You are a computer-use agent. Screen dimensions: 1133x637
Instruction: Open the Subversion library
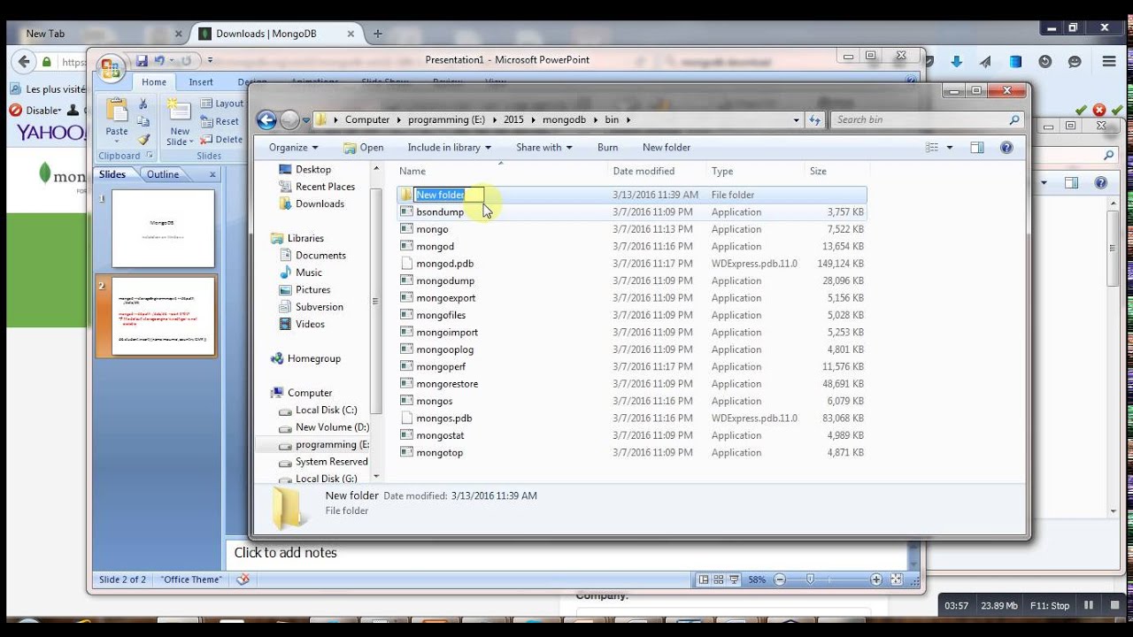coord(319,307)
